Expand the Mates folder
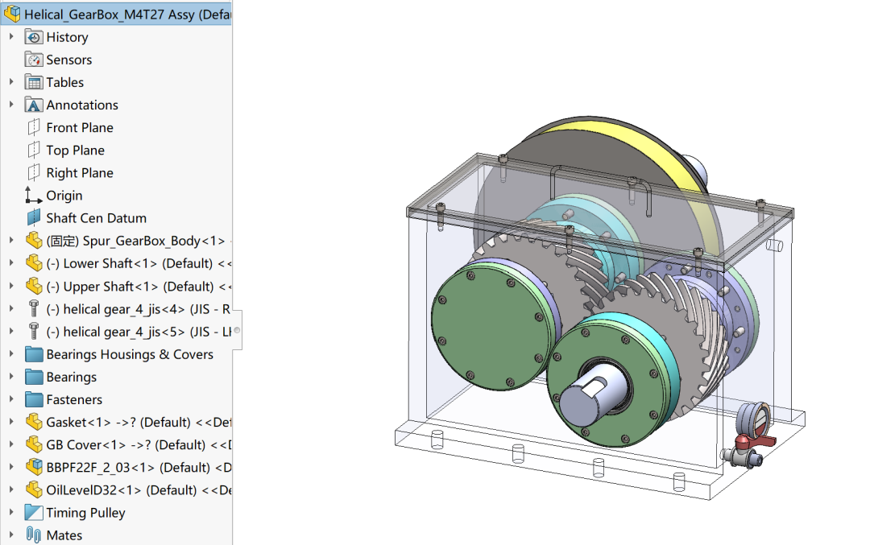870x545 pixels. 11,535
